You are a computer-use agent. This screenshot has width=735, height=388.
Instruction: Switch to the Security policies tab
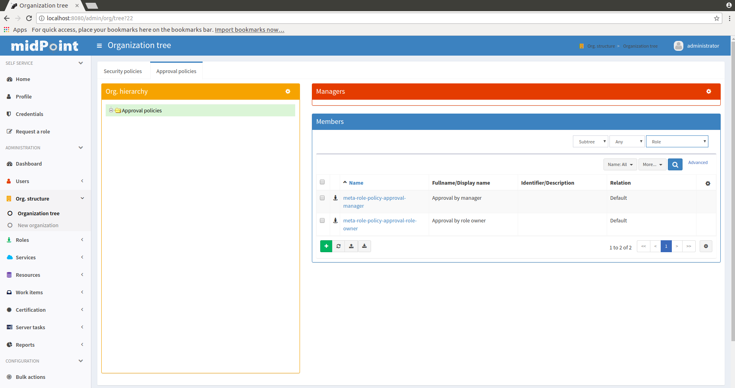click(x=123, y=71)
